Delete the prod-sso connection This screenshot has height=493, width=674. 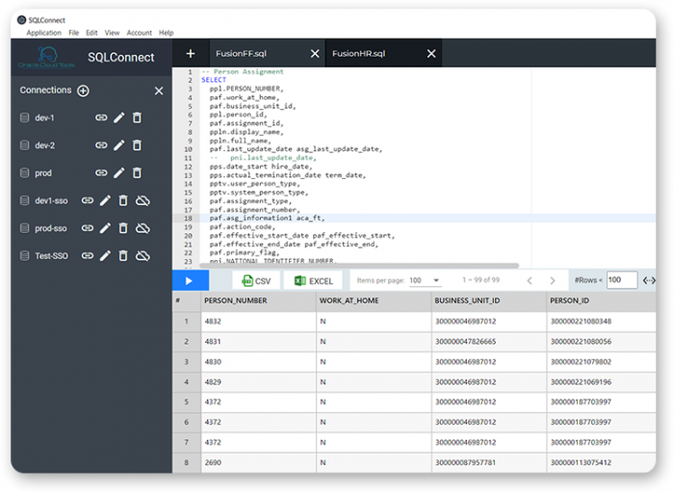[x=123, y=228]
